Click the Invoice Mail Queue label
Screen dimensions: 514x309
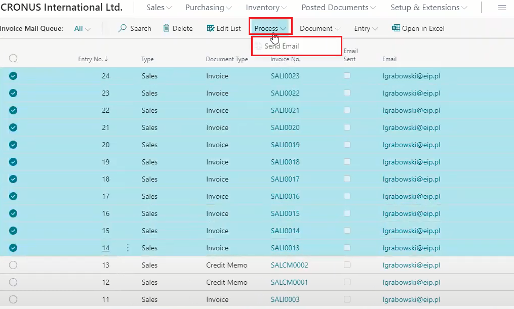click(x=32, y=28)
